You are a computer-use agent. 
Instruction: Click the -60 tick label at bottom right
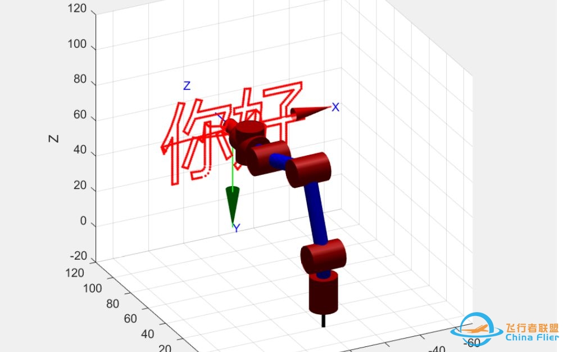click(x=472, y=342)
